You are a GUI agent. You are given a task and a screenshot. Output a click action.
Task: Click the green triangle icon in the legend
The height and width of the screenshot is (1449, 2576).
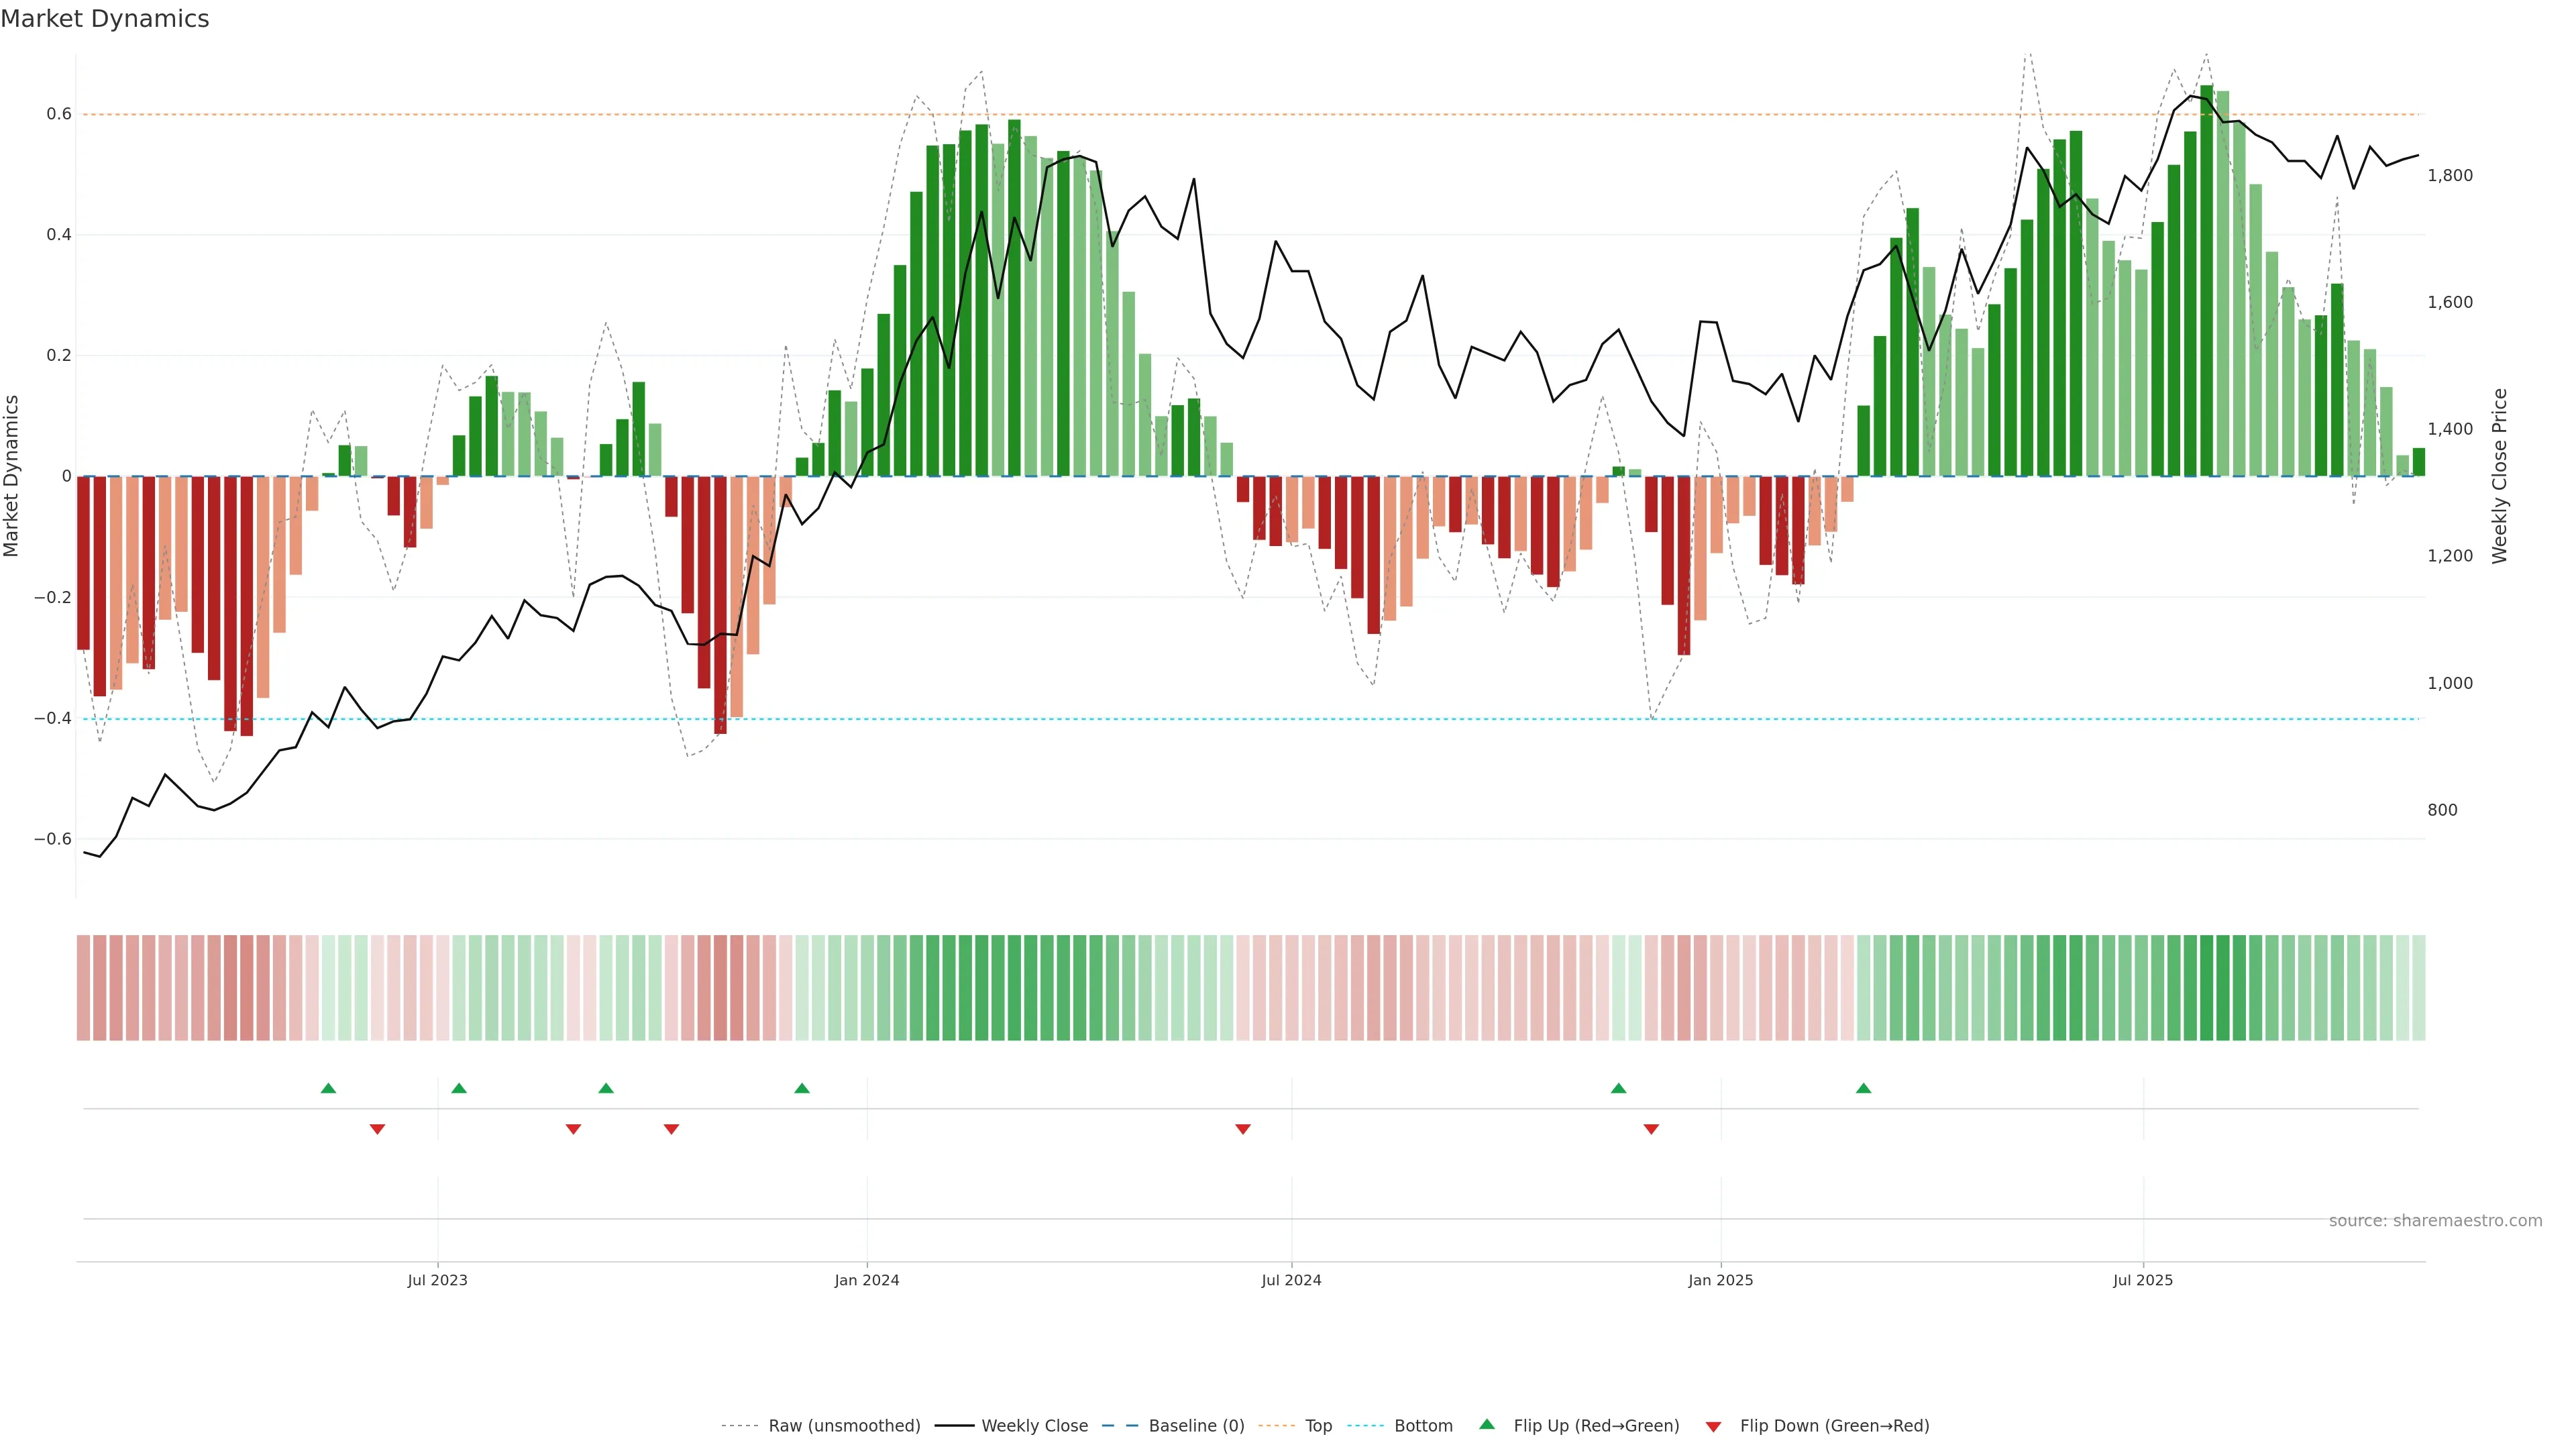click(1487, 1425)
